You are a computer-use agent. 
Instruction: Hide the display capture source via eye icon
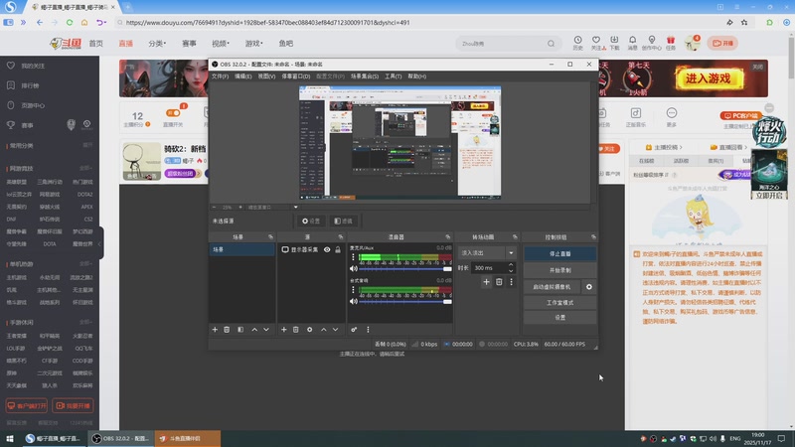tap(327, 250)
